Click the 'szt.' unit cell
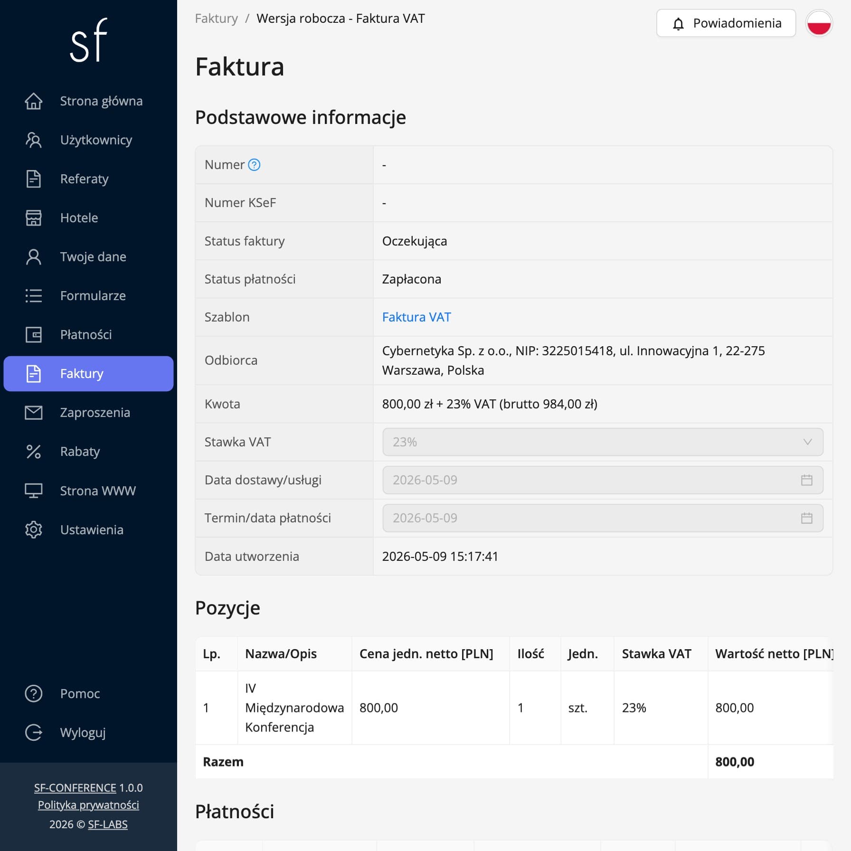Screen dimensions: 851x851 click(587, 708)
